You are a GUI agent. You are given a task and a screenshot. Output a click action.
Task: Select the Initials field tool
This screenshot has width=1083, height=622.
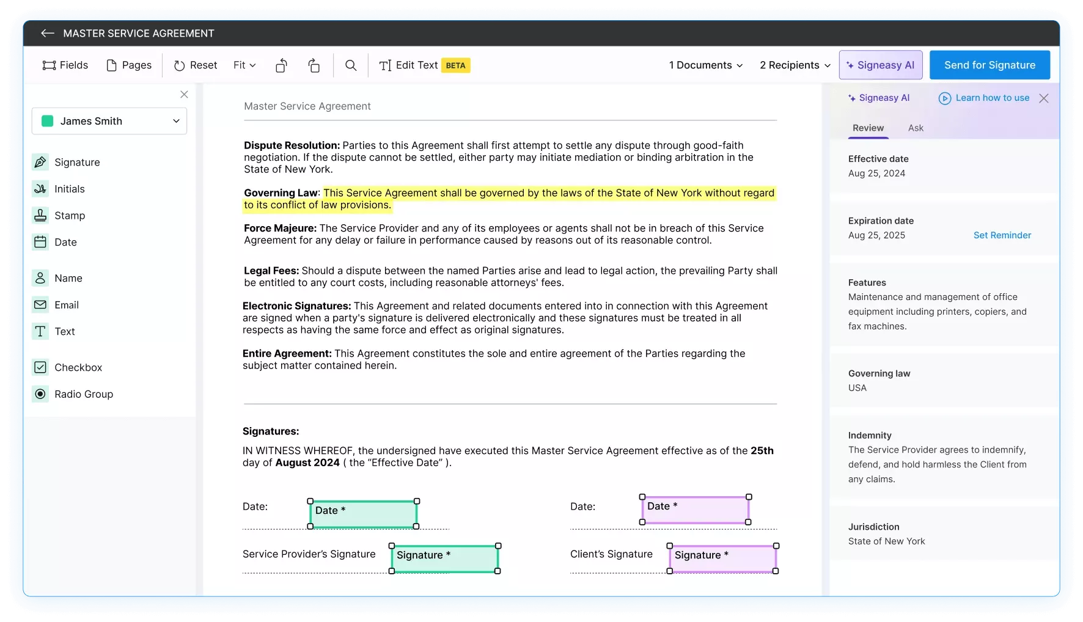(70, 189)
